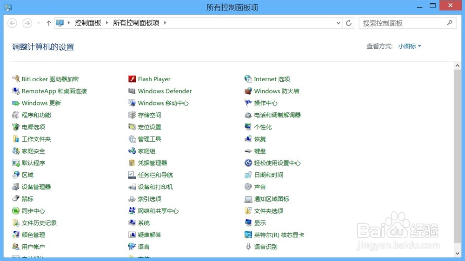The width and height of the screenshot is (465, 261).
Task: Open 电话和调制解调器 icon
Action: pyautogui.click(x=248, y=115)
